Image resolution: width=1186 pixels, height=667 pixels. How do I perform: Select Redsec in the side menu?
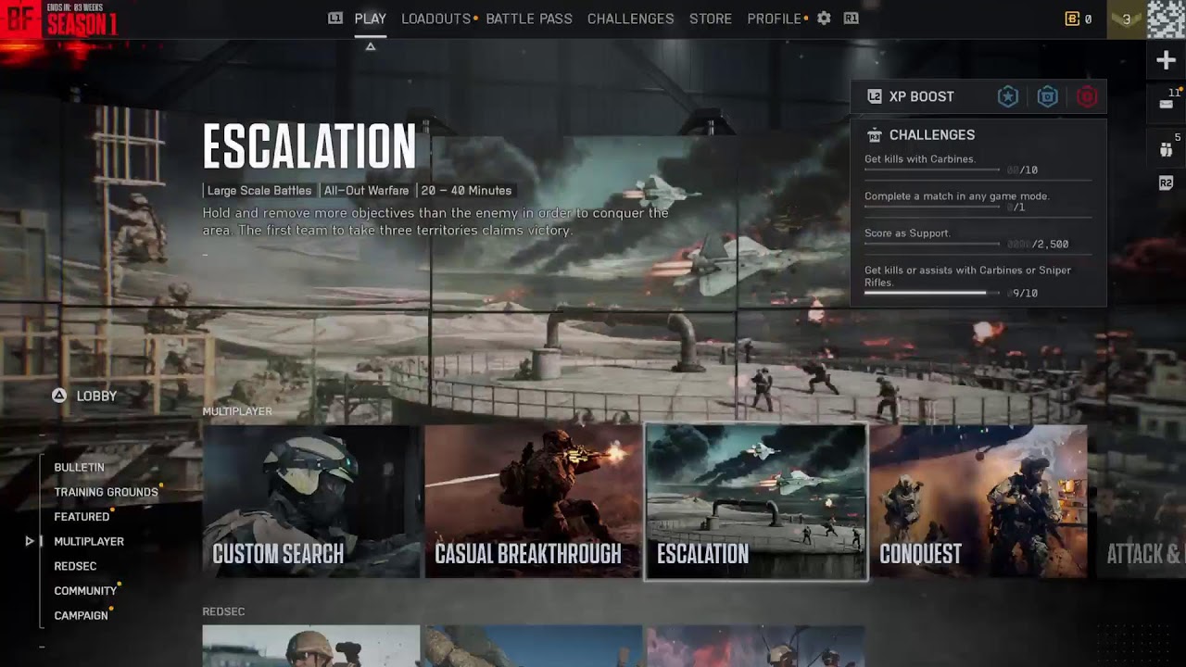point(75,566)
